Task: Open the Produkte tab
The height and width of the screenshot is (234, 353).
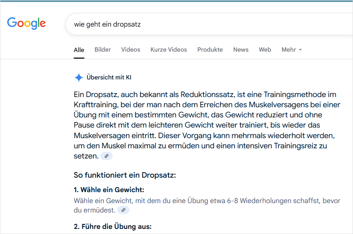Action: tap(210, 50)
